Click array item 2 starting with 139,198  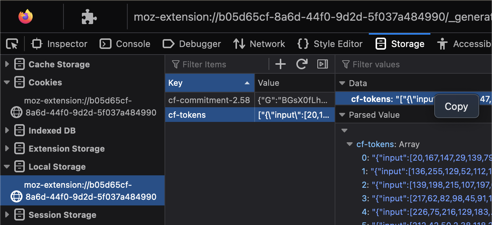coord(427,185)
